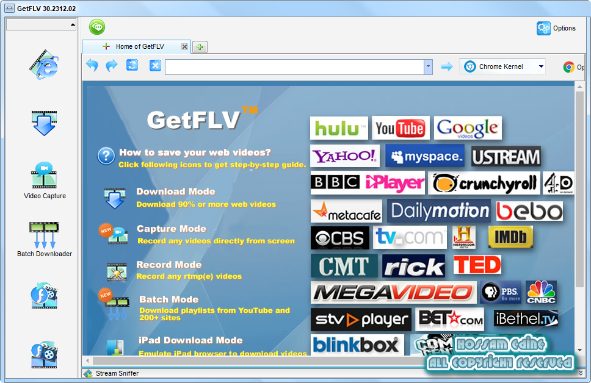The height and width of the screenshot is (383, 591).
Task: Click the help question mark icon
Action: (106, 156)
